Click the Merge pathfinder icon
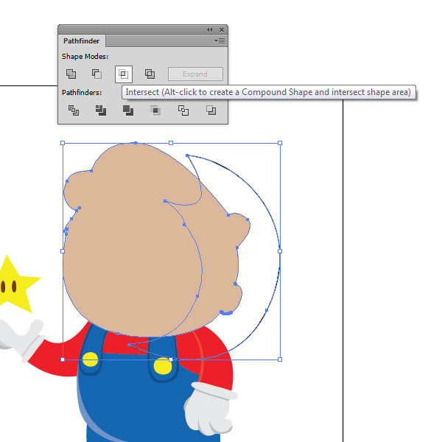 point(128,110)
